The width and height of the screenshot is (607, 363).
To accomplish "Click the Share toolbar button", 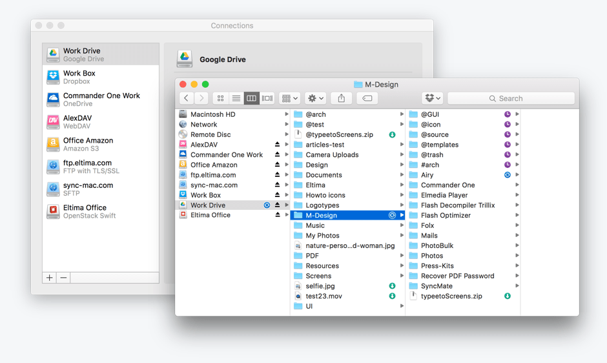I will click(341, 98).
